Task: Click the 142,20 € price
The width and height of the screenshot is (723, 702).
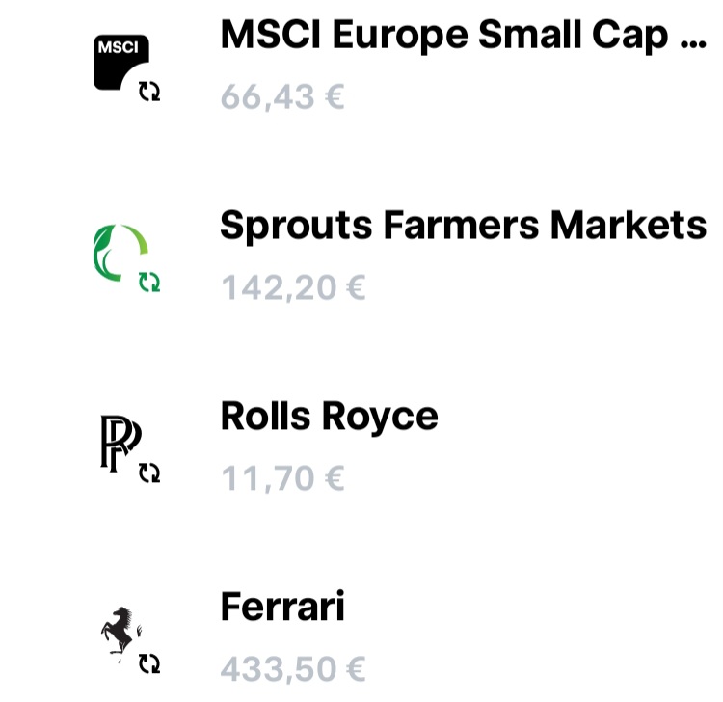Action: coord(293,287)
